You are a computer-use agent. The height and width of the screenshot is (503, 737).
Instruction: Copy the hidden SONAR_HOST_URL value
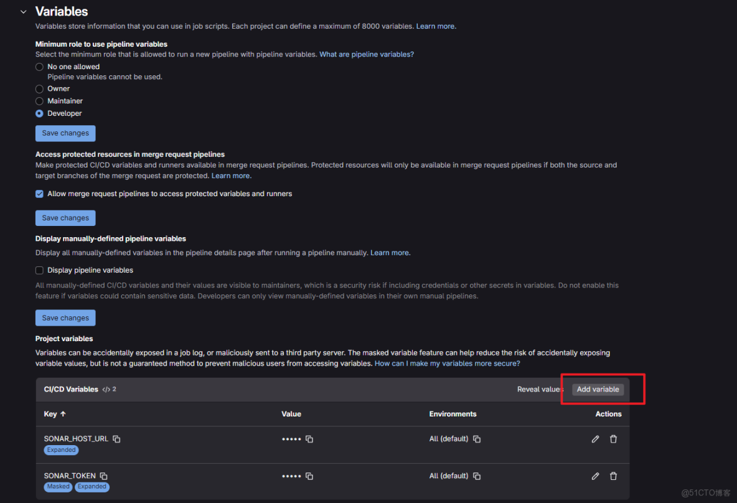tap(309, 439)
